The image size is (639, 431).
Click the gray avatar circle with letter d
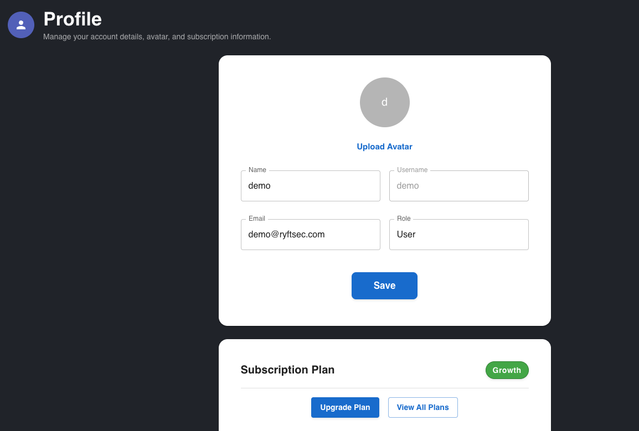[x=384, y=102]
